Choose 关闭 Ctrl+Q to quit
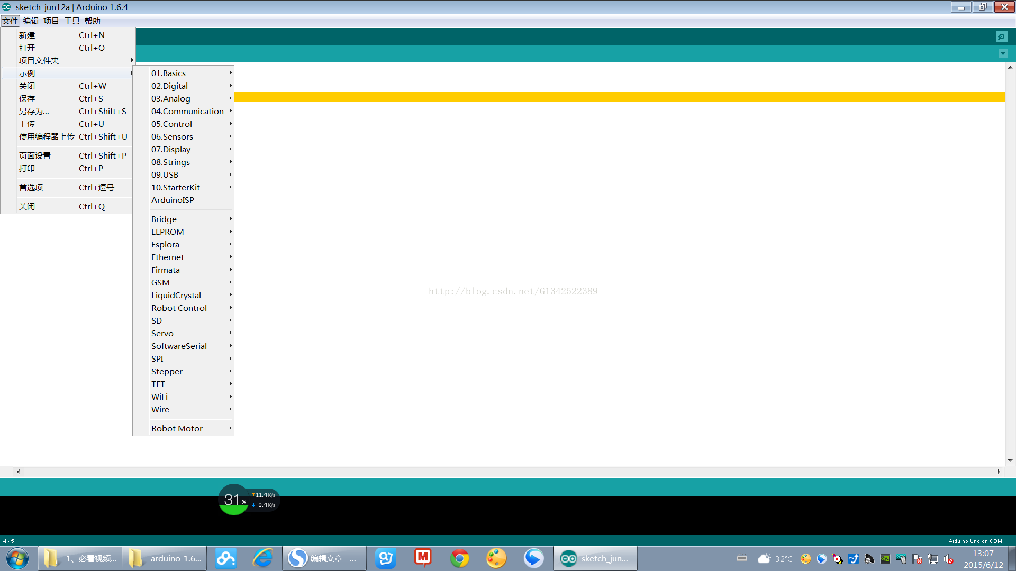1016x571 pixels. [x=67, y=206]
